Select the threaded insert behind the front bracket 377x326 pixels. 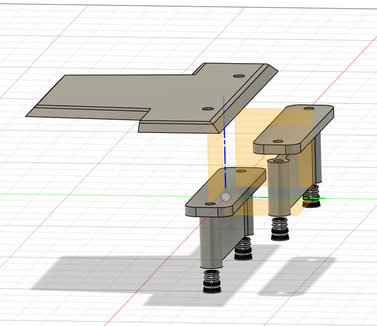[243, 248]
